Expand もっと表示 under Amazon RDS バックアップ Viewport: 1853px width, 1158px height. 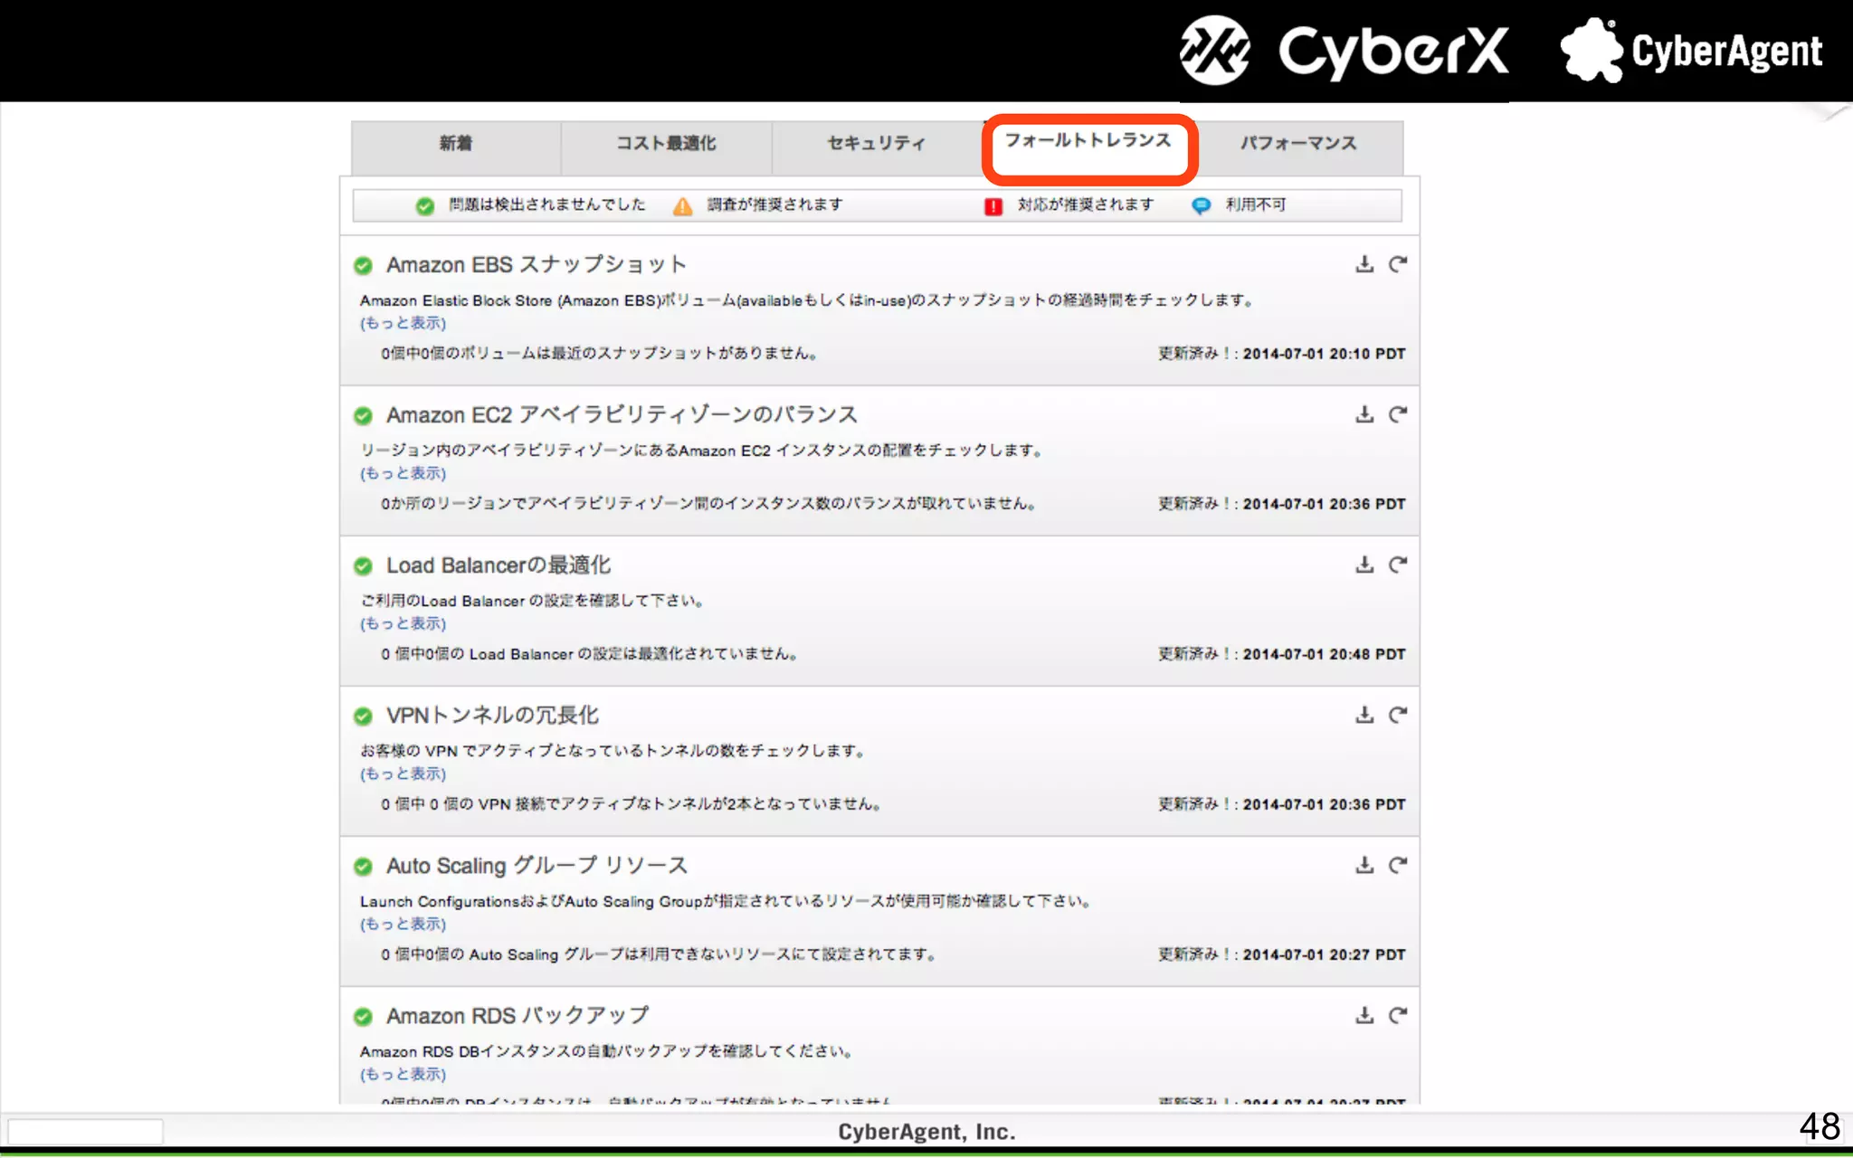[403, 1074]
